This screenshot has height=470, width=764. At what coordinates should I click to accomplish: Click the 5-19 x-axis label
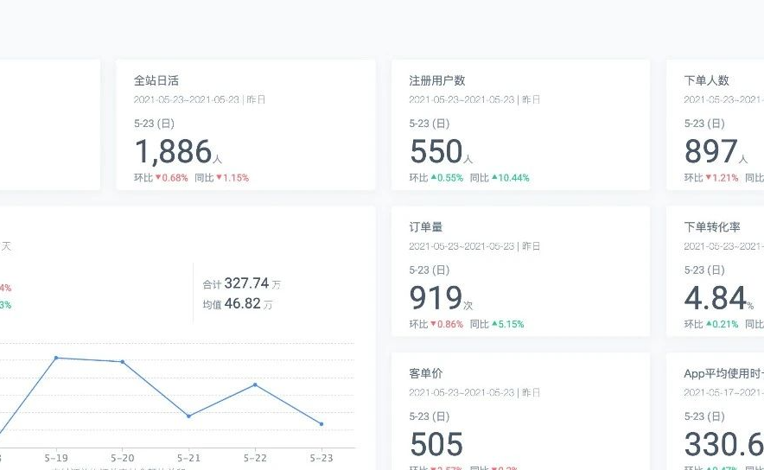pyautogui.click(x=56, y=458)
